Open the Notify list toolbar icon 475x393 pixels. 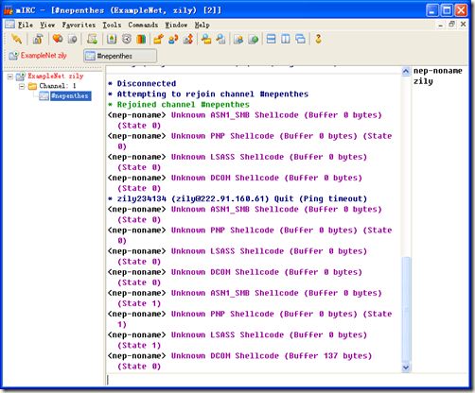[x=238, y=39]
